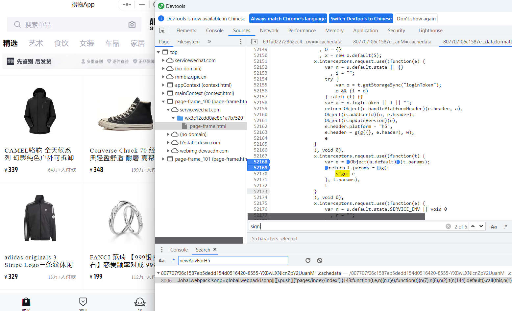Select the 女装 category tab
Viewport: 512px width, 311px height.
87,43
